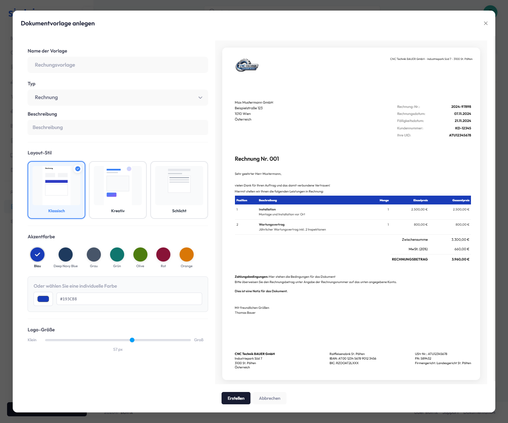
Task: Click the Name der Vorlage input field
Action: (118, 65)
